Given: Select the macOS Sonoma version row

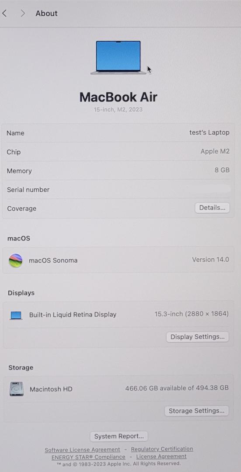Looking at the screenshot, I should click(x=119, y=260).
